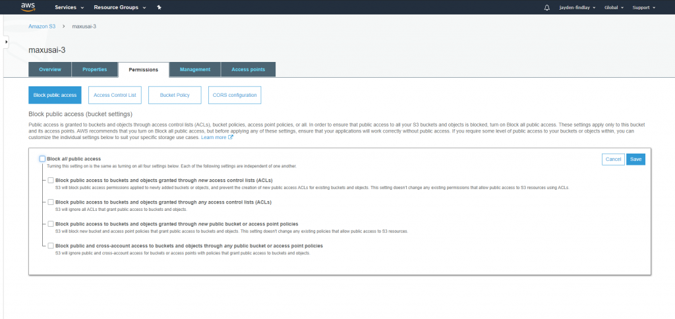Switch to the Properties tab

click(95, 69)
